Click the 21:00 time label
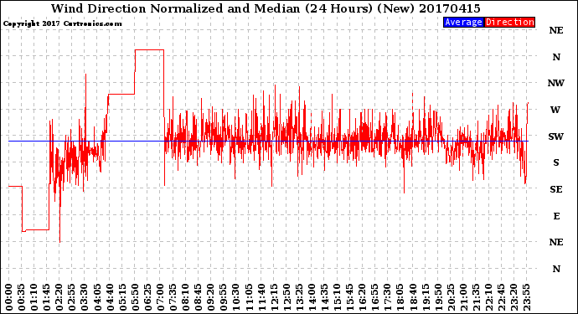The height and width of the screenshot is (314, 578). tap(464, 297)
